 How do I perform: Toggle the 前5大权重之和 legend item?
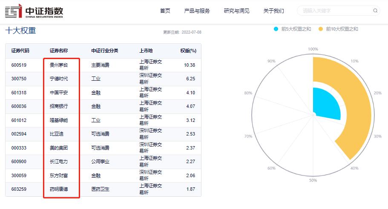coord(293,29)
